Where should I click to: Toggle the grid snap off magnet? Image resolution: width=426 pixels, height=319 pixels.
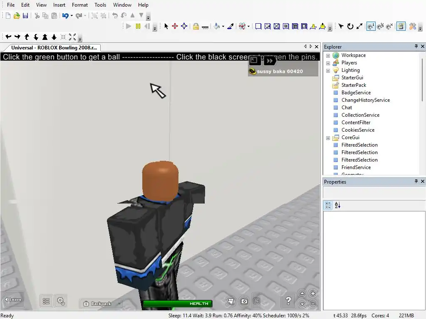pyautogui.click(x=389, y=26)
